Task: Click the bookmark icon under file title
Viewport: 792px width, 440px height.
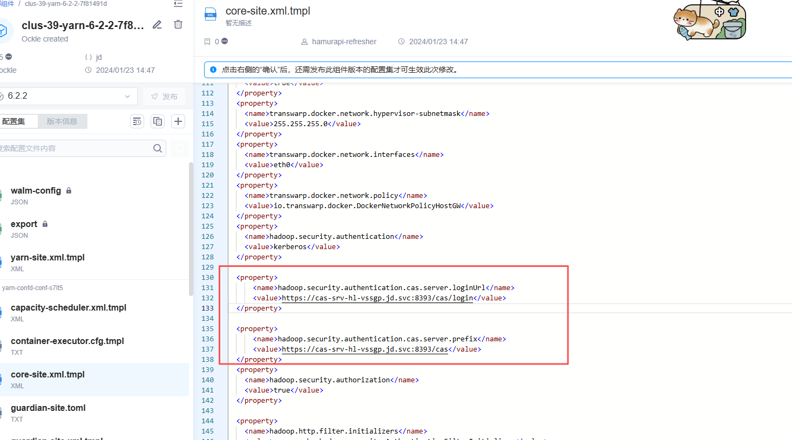Action: coord(207,42)
